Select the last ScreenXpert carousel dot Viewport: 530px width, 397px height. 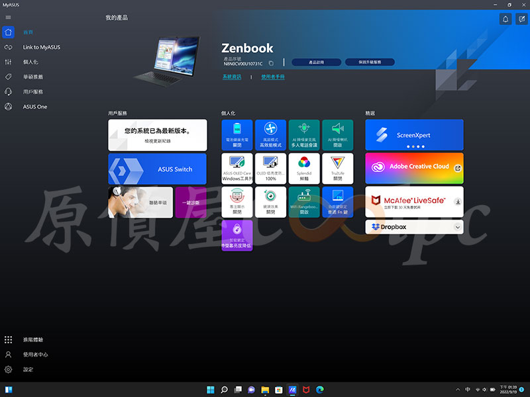[423, 146]
